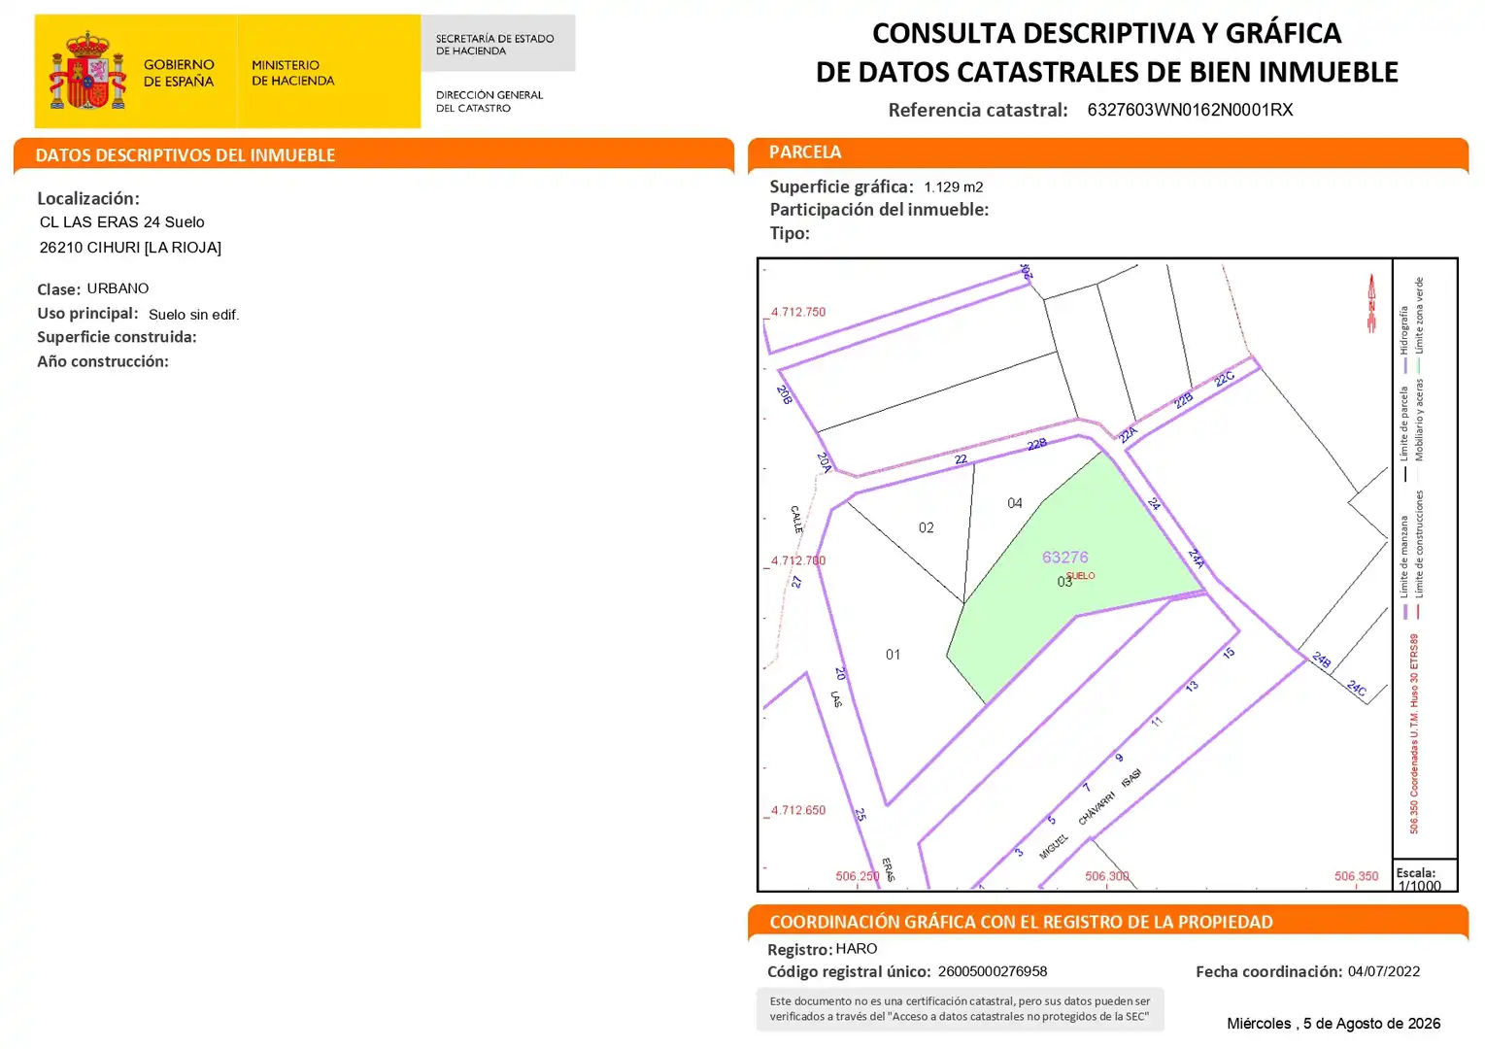Click the map coordinate 4.712.700
Image resolution: width=1485 pixels, height=1049 pixels.
(798, 560)
